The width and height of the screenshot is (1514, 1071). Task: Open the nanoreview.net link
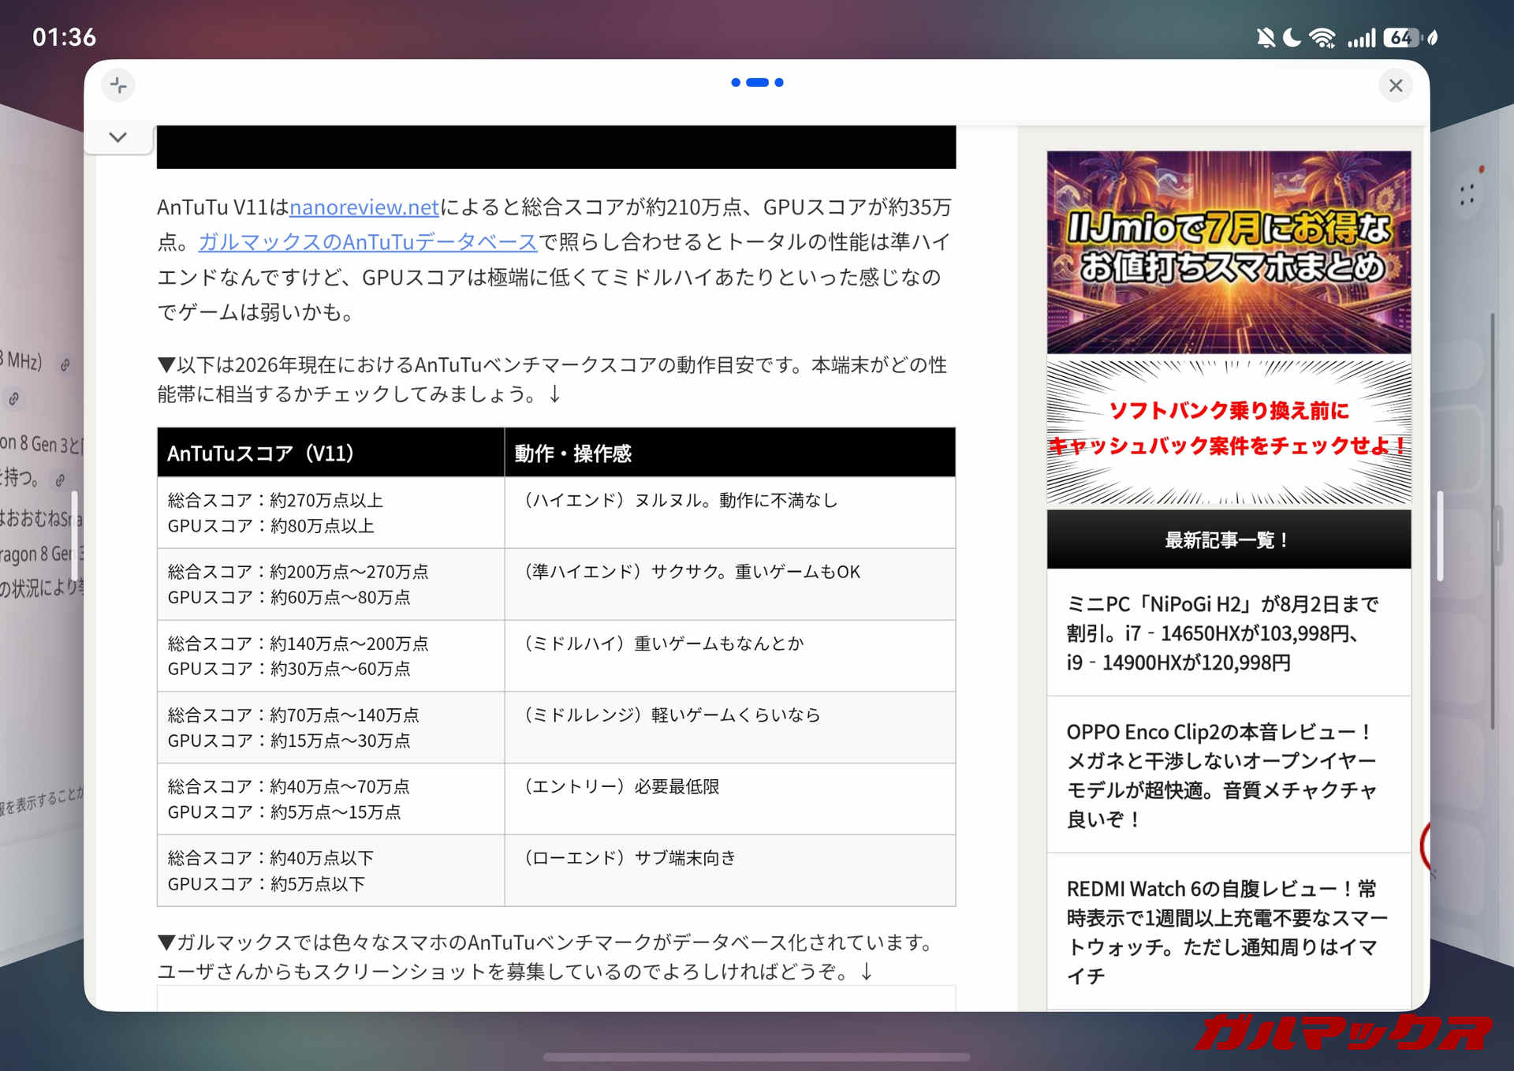coord(364,207)
